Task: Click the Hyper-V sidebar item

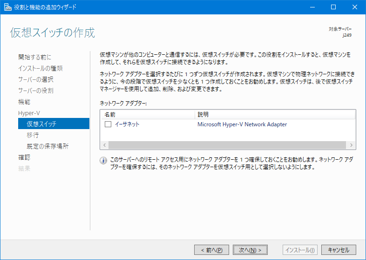Action: point(29,113)
